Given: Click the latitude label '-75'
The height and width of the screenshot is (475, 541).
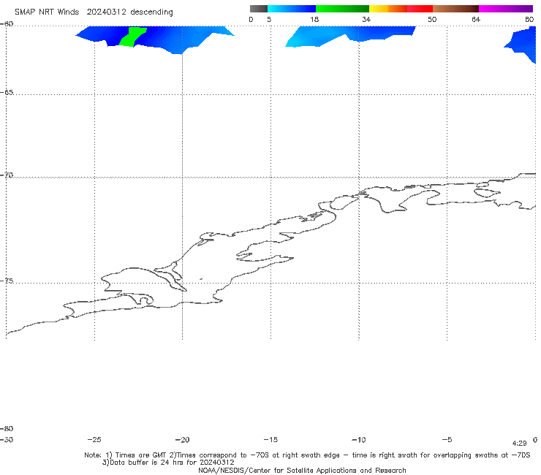Looking at the screenshot, I should tap(7, 281).
